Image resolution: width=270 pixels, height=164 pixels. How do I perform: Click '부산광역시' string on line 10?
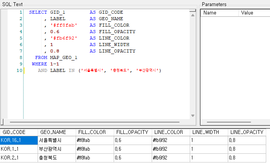click(x=148, y=70)
